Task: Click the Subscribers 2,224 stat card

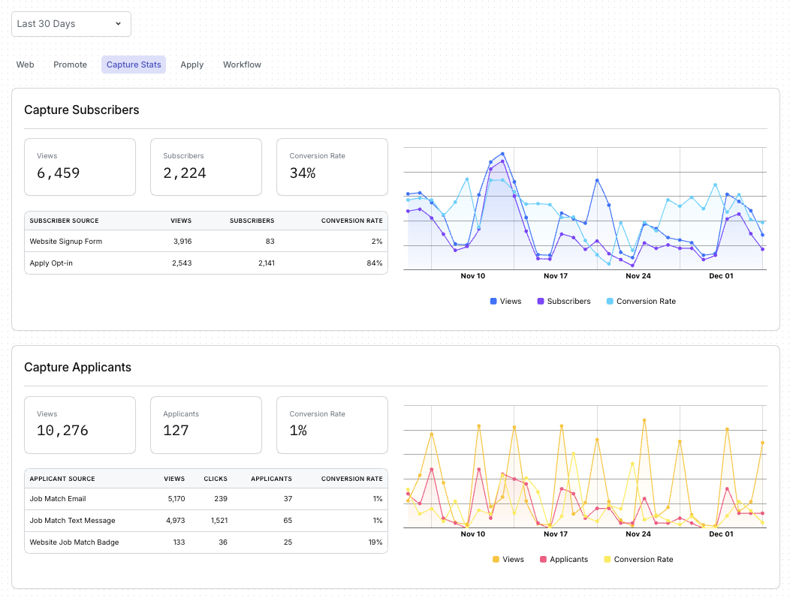Action: pos(206,166)
